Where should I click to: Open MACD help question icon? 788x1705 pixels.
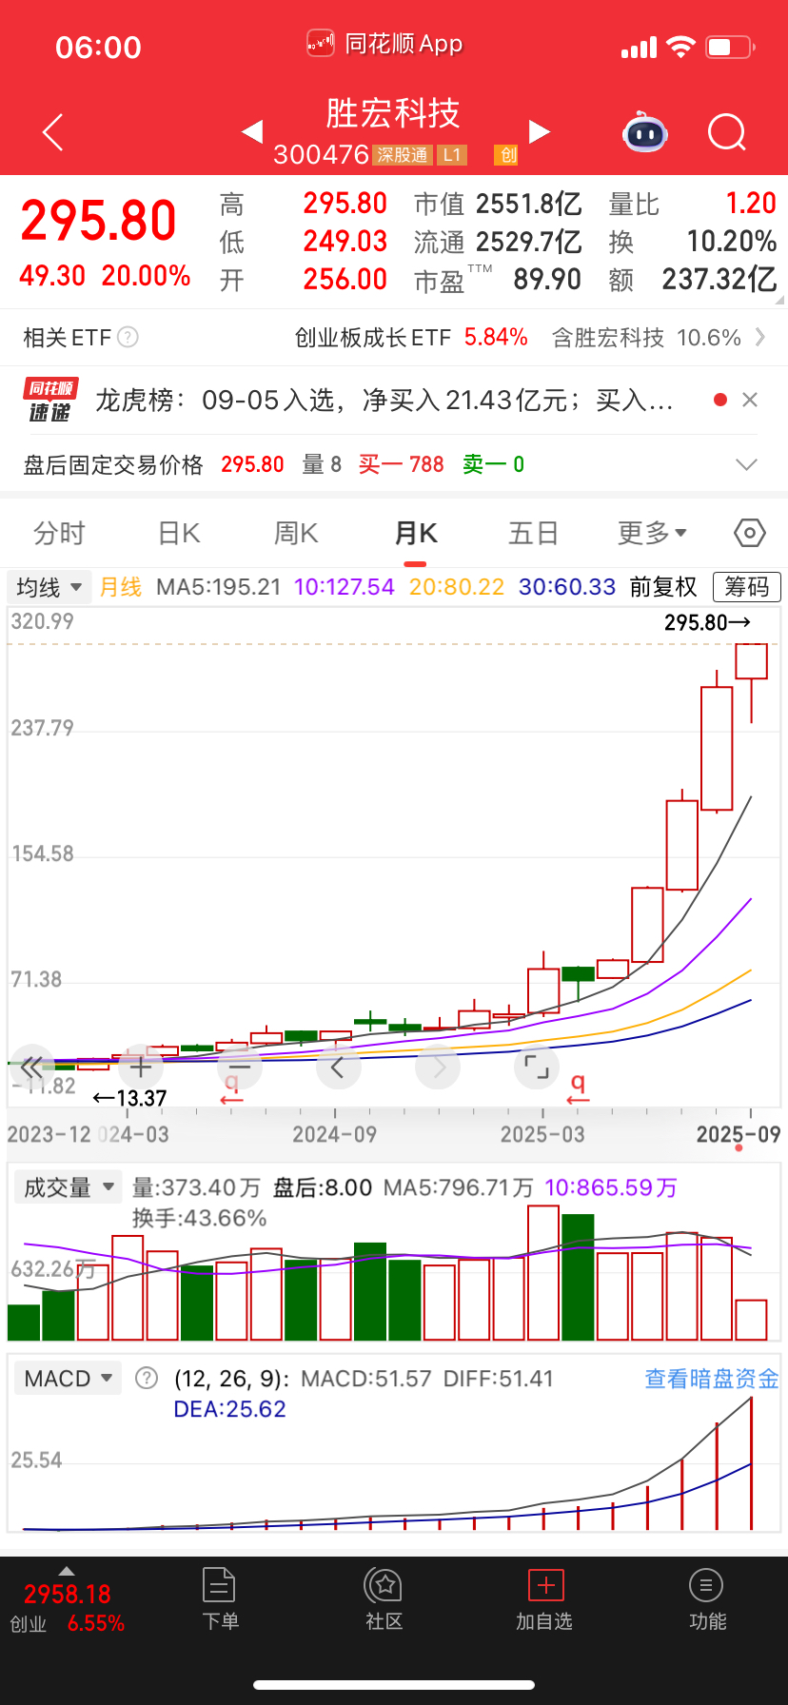tap(147, 1379)
